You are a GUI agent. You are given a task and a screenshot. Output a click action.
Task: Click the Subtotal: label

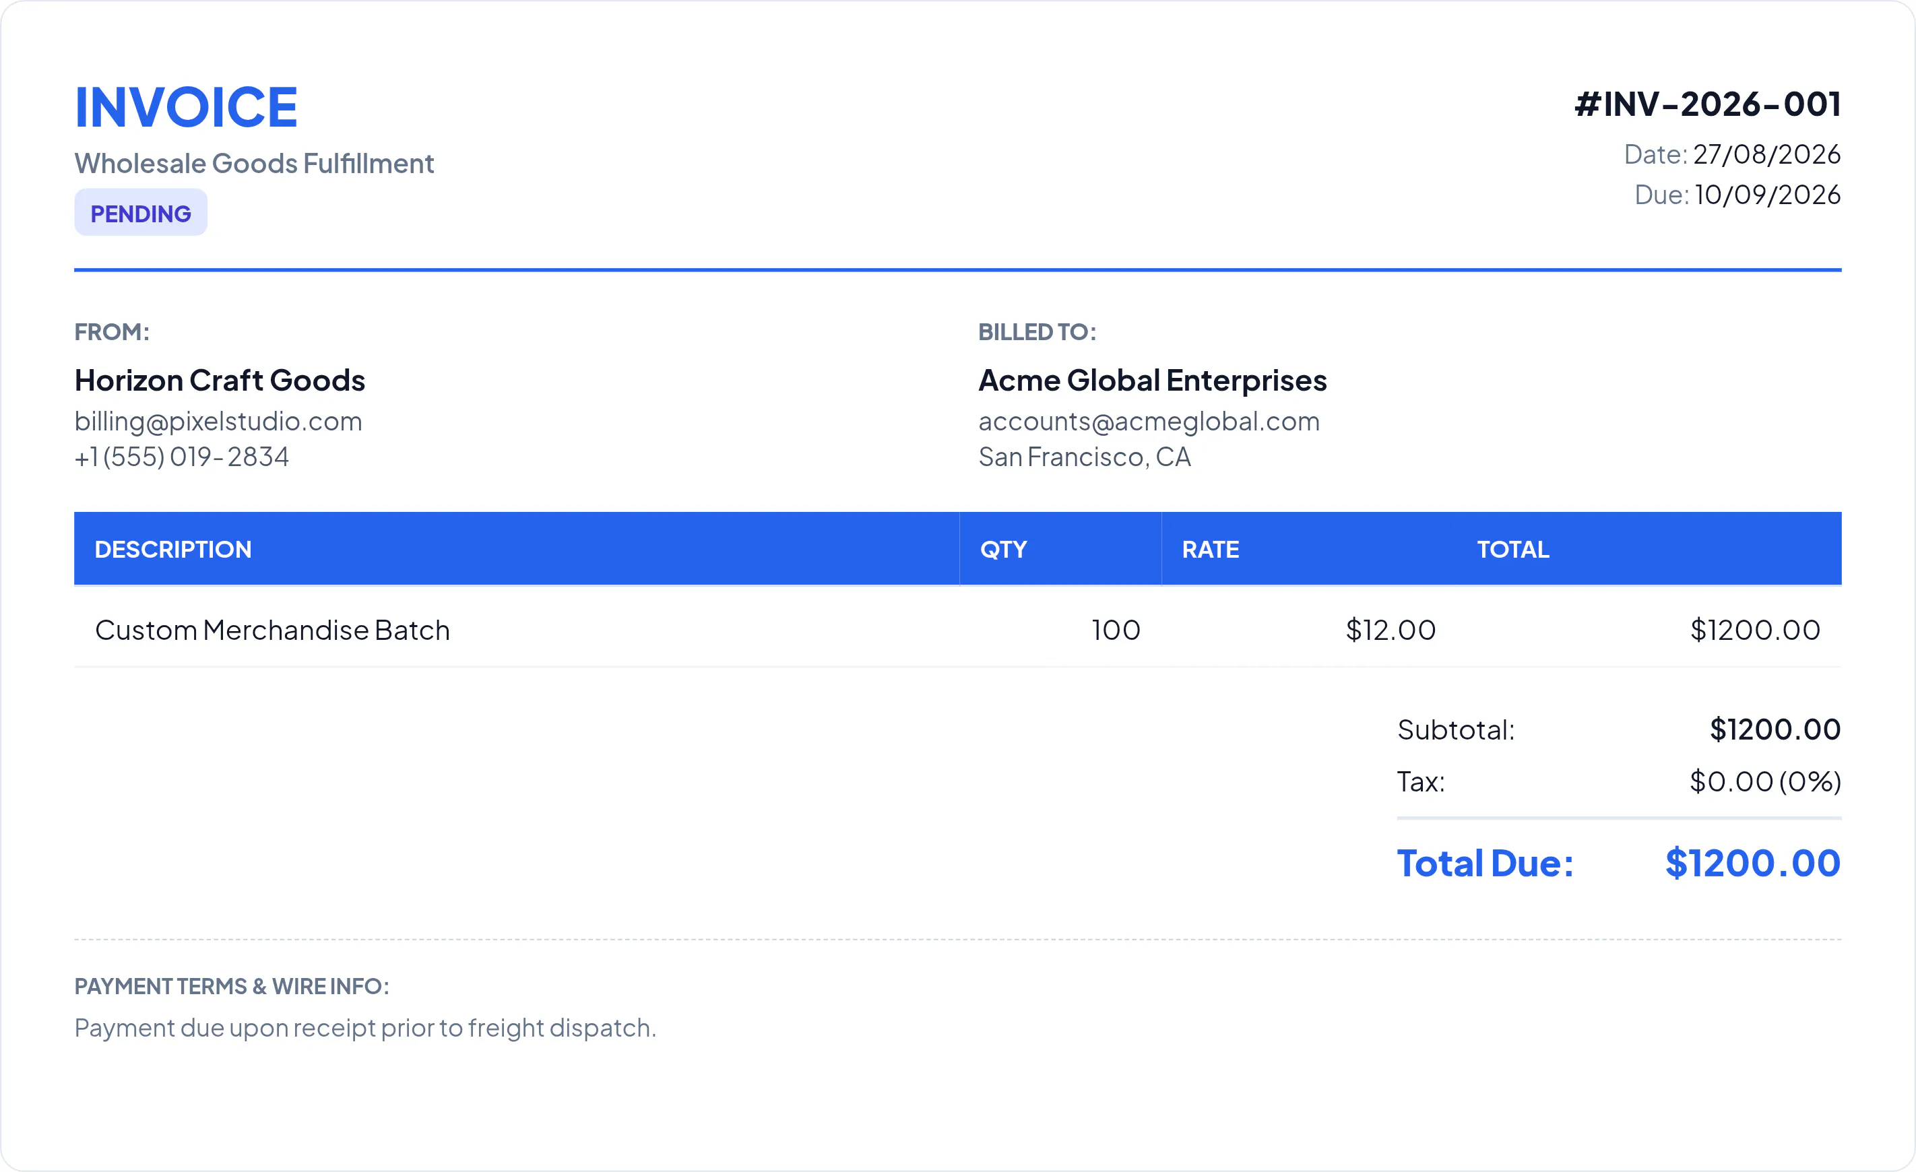(x=1456, y=729)
